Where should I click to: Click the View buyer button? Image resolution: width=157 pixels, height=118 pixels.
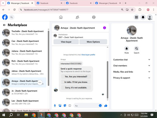coord(66,42)
